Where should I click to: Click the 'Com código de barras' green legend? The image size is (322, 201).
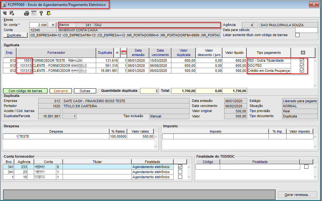tap(25, 91)
